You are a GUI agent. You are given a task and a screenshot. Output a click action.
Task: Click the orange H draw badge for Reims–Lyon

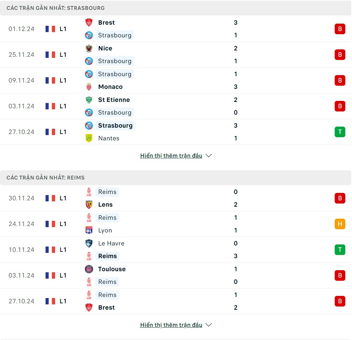coord(340,224)
